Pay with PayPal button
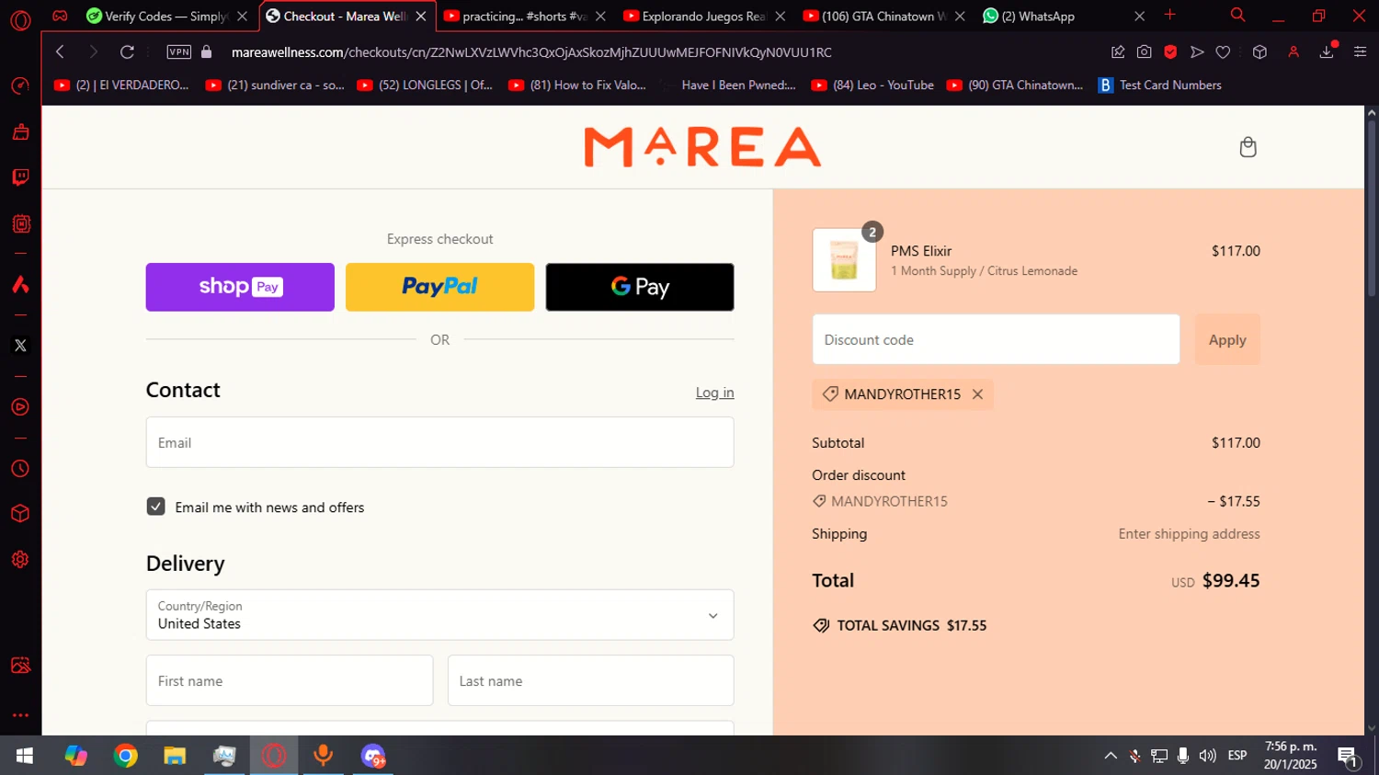The height and width of the screenshot is (775, 1379). click(x=439, y=287)
